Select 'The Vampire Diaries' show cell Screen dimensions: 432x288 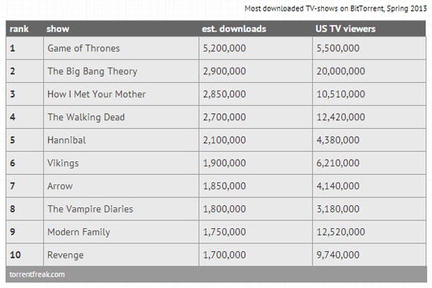pyautogui.click(x=90, y=210)
